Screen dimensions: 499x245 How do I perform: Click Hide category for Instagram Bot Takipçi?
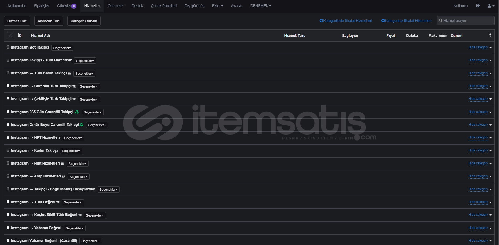478,48
